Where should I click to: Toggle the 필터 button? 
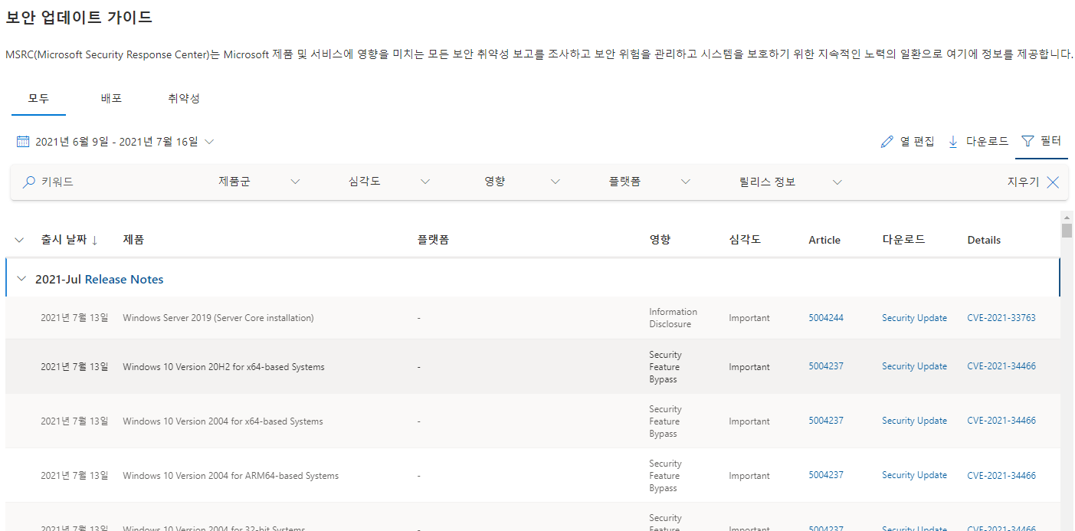[x=1041, y=141]
